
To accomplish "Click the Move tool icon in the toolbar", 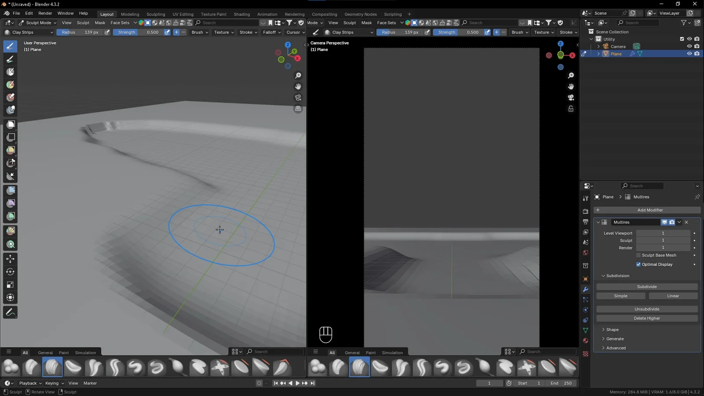I will pyautogui.click(x=10, y=259).
